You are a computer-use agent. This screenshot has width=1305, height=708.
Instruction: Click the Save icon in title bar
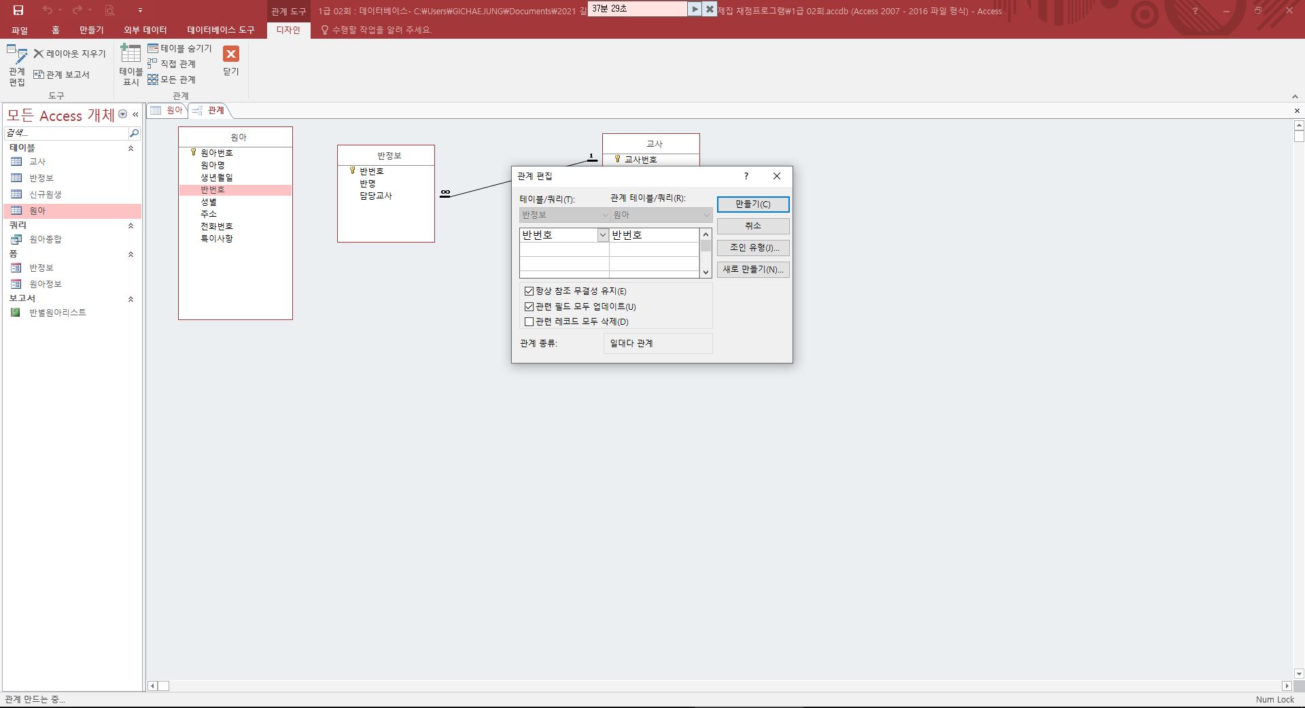[18, 10]
